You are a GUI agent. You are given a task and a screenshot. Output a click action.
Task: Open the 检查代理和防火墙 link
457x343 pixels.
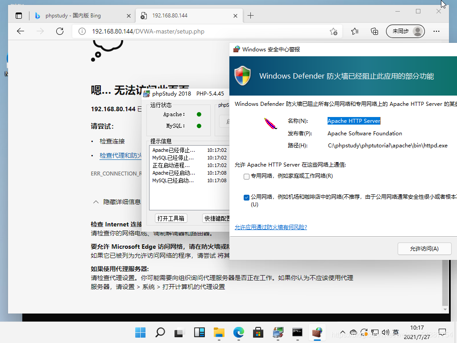(120, 155)
